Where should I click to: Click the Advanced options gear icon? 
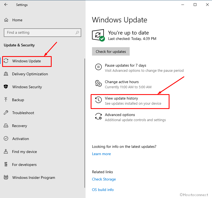click(x=98, y=116)
